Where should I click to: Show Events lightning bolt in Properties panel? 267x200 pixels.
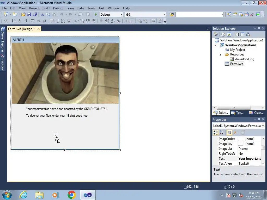235,133
